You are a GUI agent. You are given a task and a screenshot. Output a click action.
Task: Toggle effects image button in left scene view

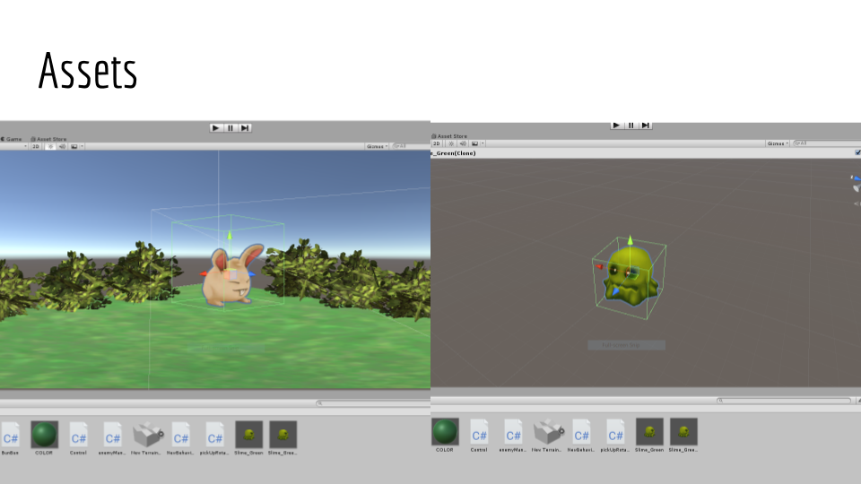click(x=74, y=146)
